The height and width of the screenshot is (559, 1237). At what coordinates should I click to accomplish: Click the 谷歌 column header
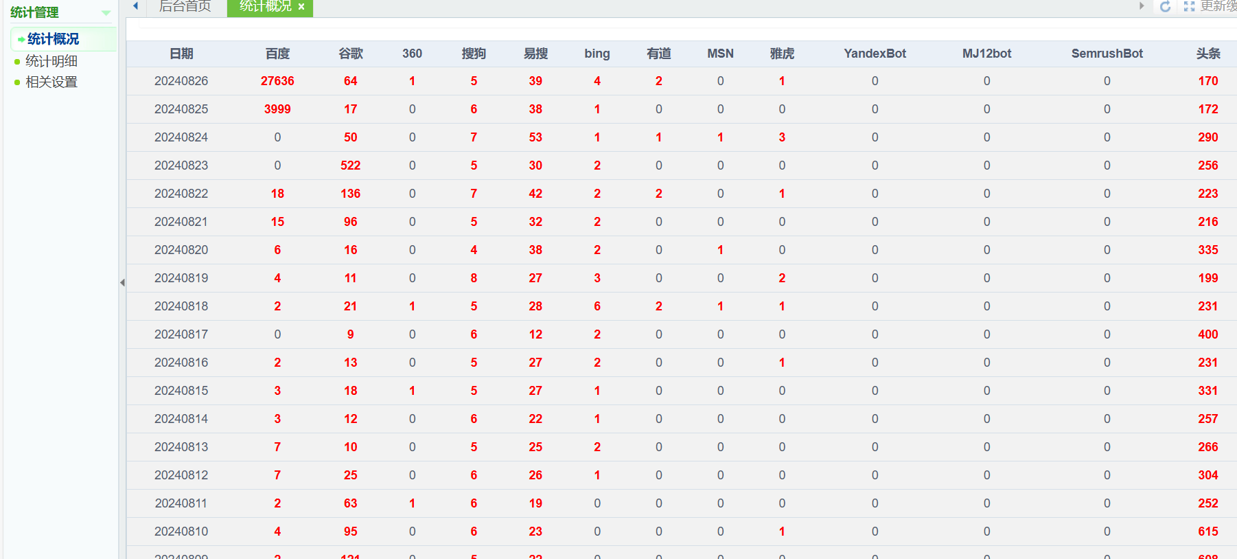tap(351, 54)
